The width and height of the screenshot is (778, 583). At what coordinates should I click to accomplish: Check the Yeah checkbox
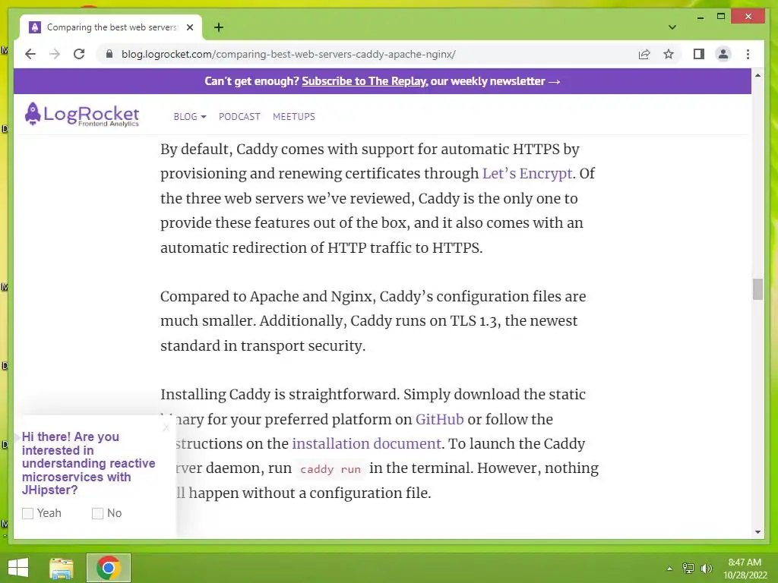pyautogui.click(x=28, y=514)
